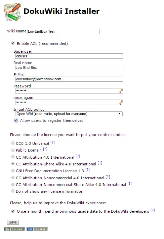Click the key icon in Password field

click(121, 91)
